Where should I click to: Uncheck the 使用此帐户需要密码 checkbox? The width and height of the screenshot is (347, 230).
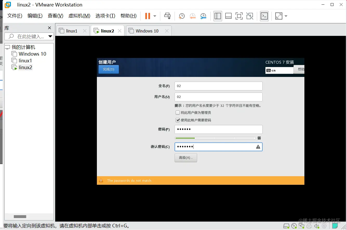178,120
